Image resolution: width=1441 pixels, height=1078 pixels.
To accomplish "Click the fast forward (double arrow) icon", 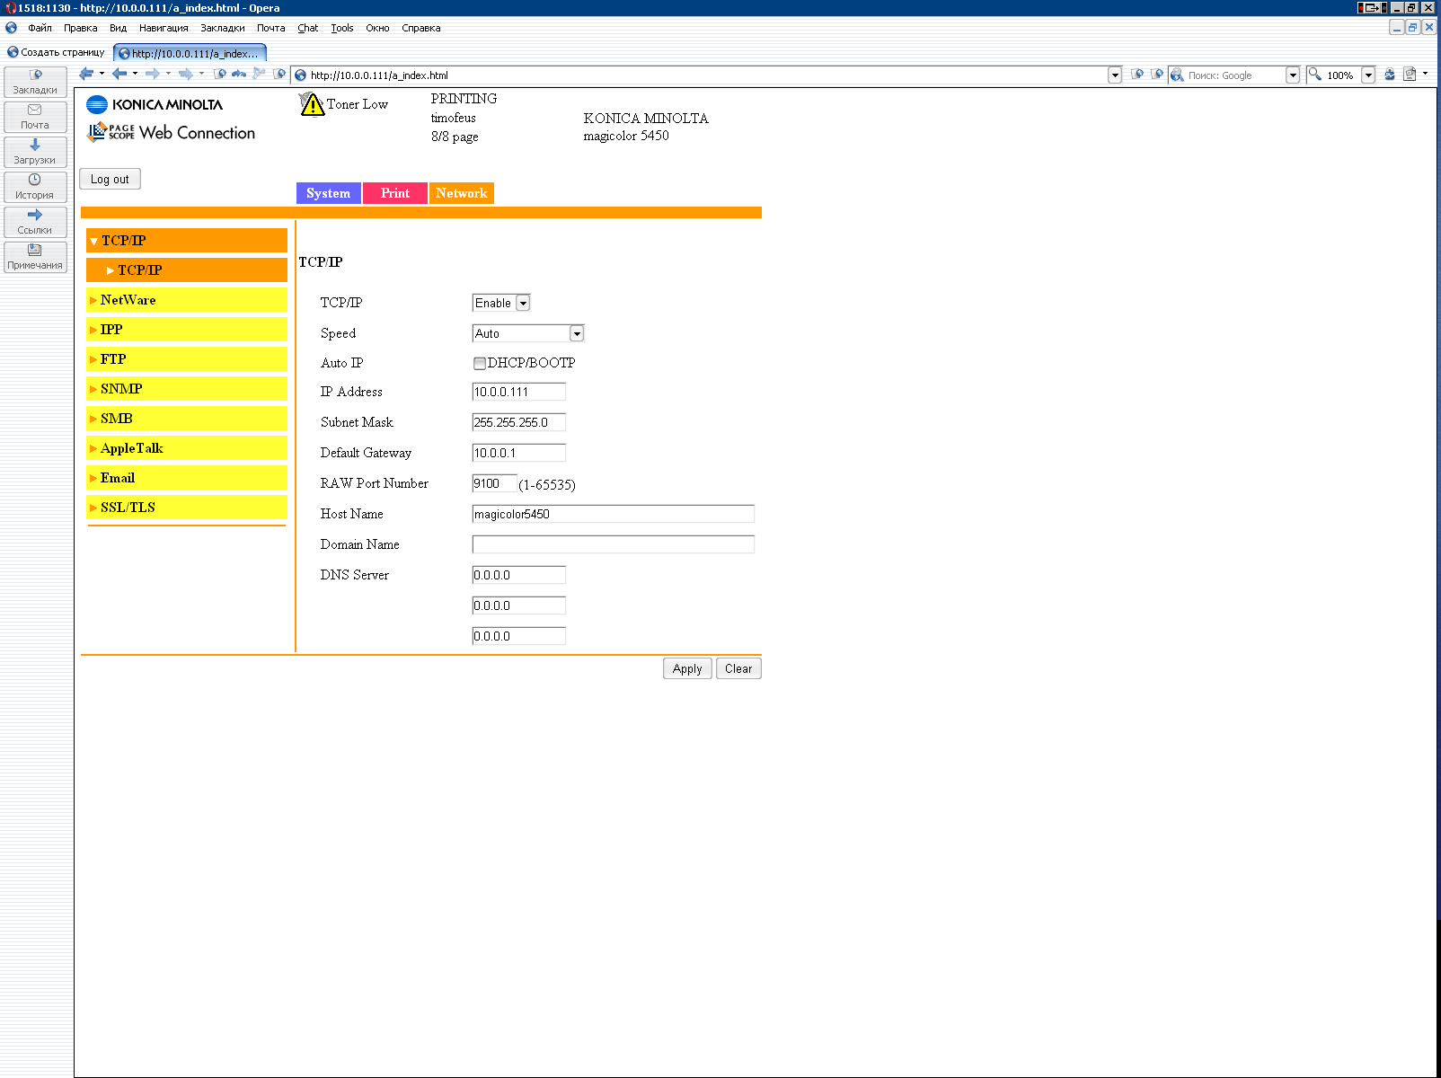I will coord(186,74).
